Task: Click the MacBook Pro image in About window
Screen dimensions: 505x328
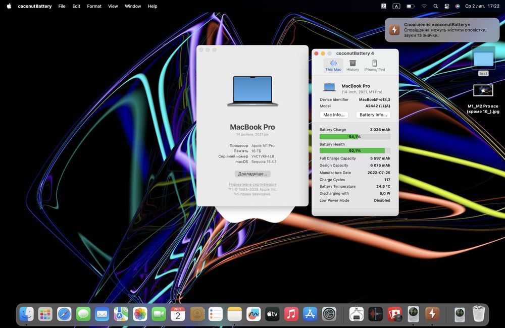Action: [x=252, y=91]
